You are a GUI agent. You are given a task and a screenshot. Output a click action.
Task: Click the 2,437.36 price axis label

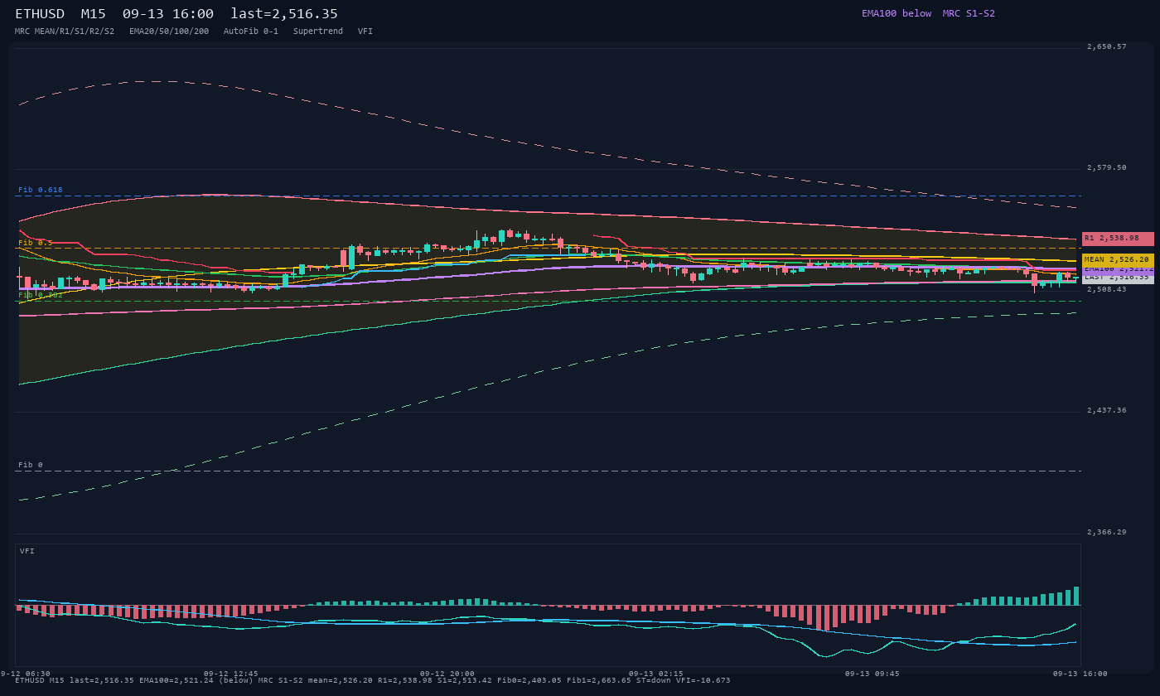(1107, 410)
